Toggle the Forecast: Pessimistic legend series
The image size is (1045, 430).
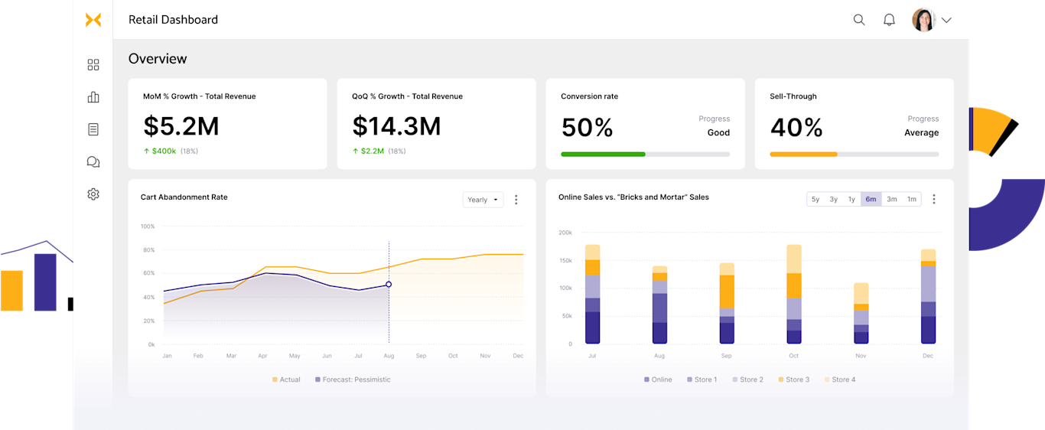[x=353, y=380]
